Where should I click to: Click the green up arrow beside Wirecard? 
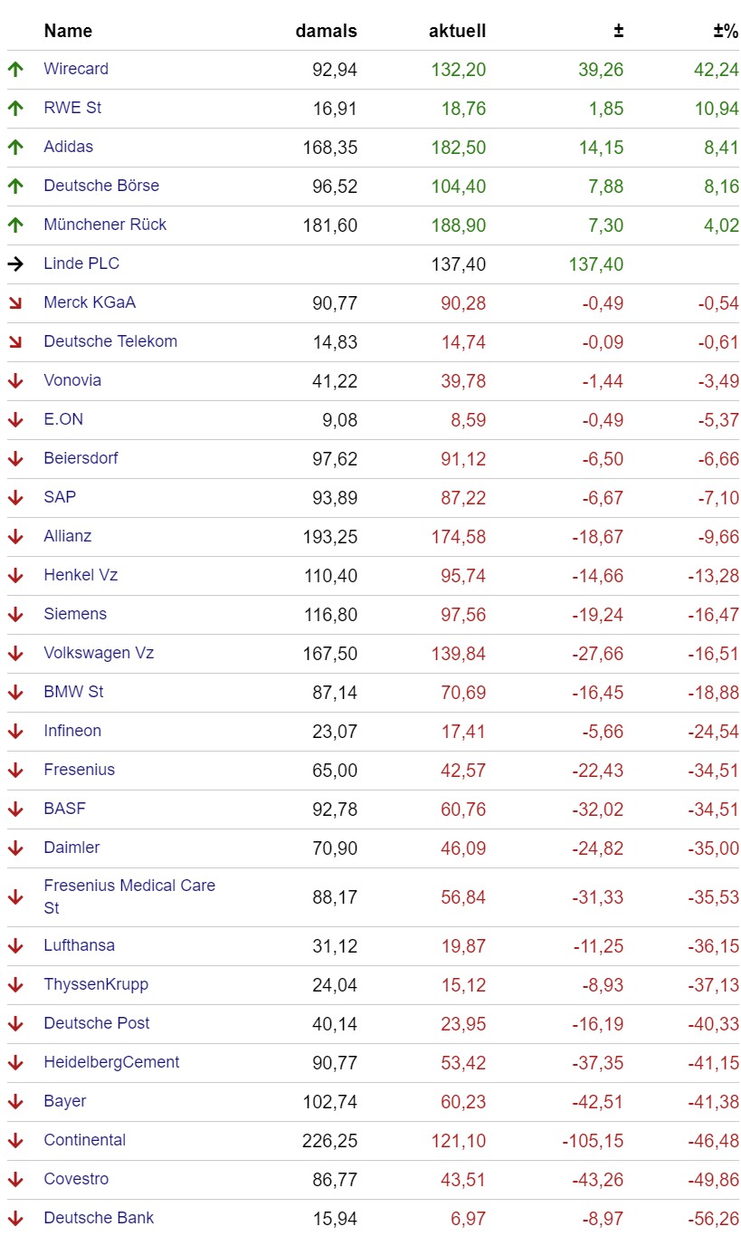point(14,70)
